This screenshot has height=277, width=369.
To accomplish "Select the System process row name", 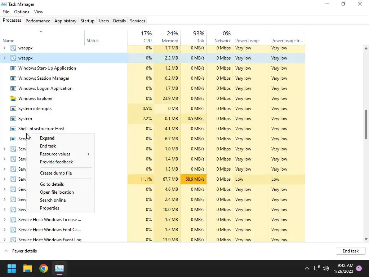I will point(25,119).
